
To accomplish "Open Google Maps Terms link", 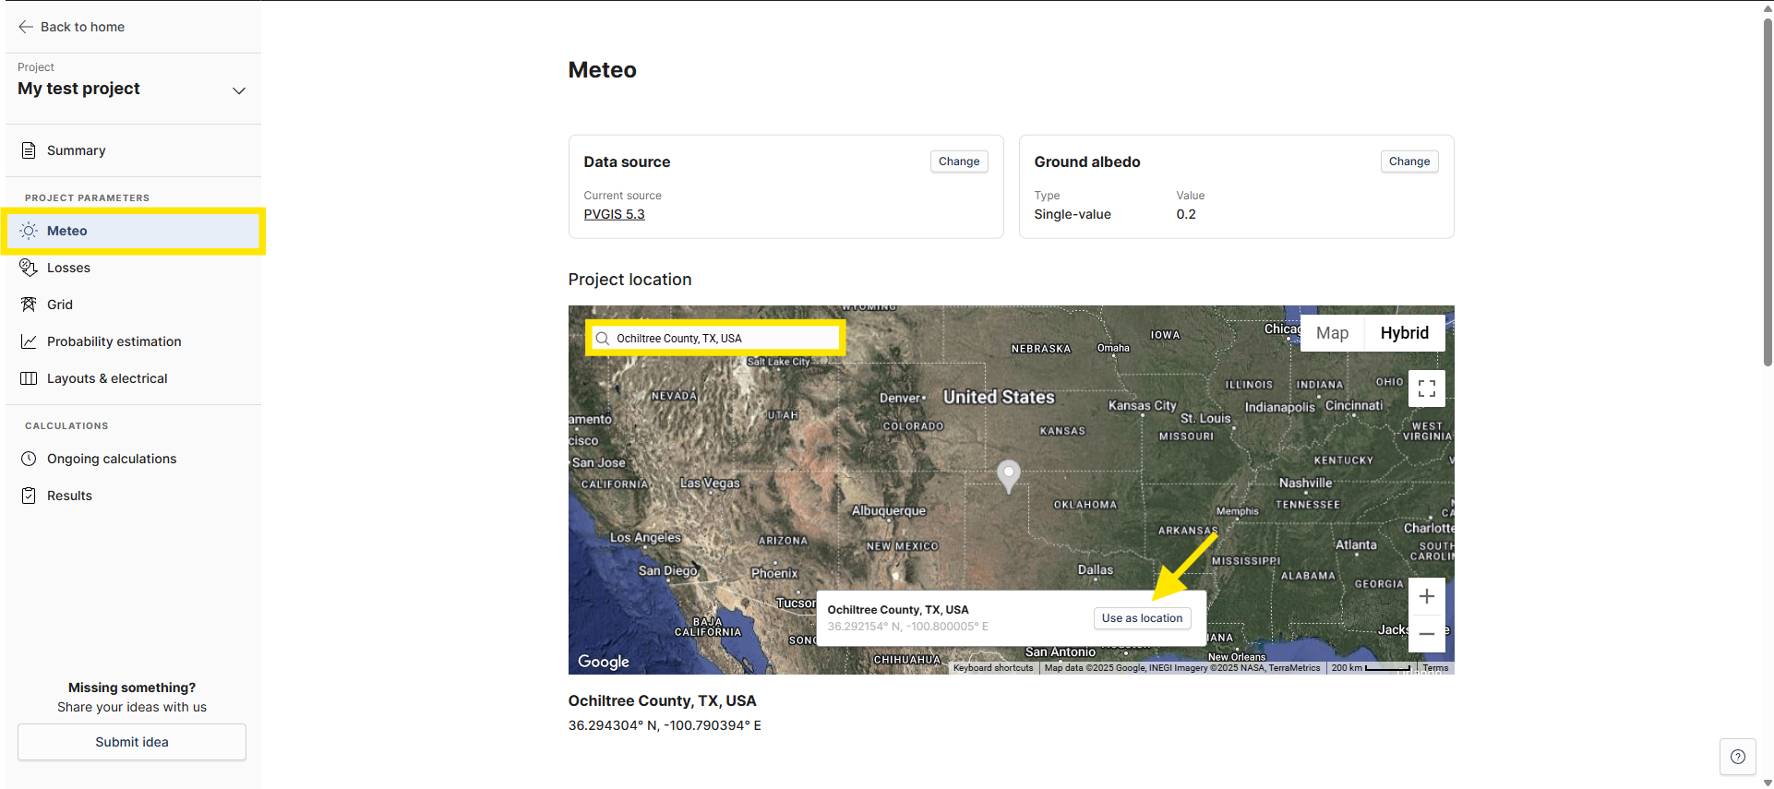I will tap(1435, 668).
